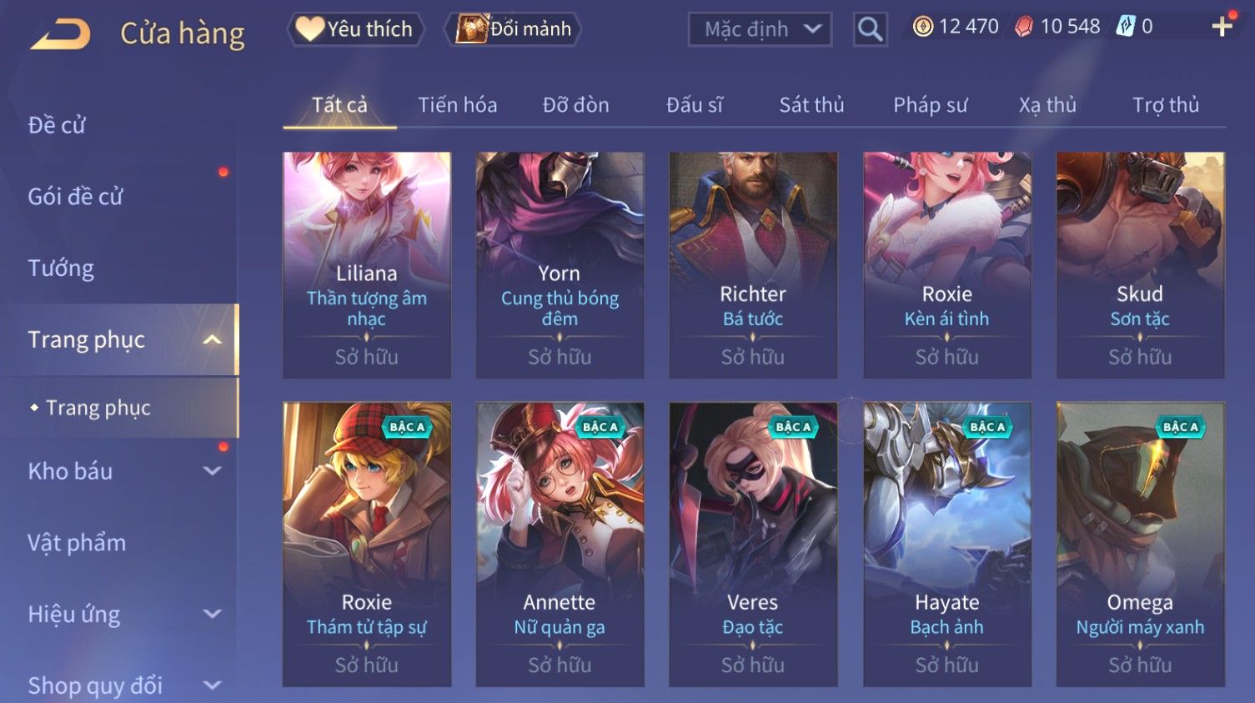Expand the Kho báu sidebar section
1255x703 pixels.
pyautogui.click(x=213, y=471)
